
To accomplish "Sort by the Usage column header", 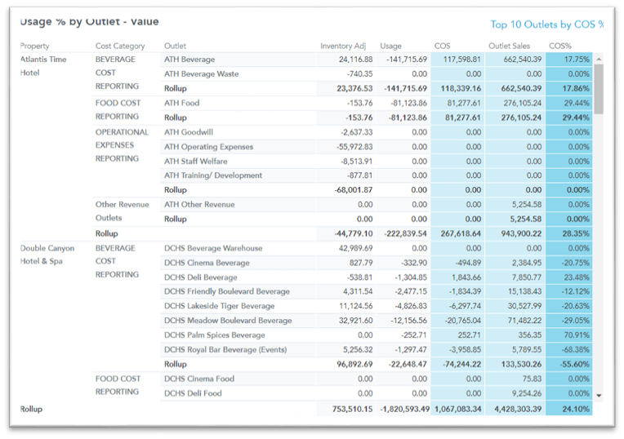I will point(390,47).
